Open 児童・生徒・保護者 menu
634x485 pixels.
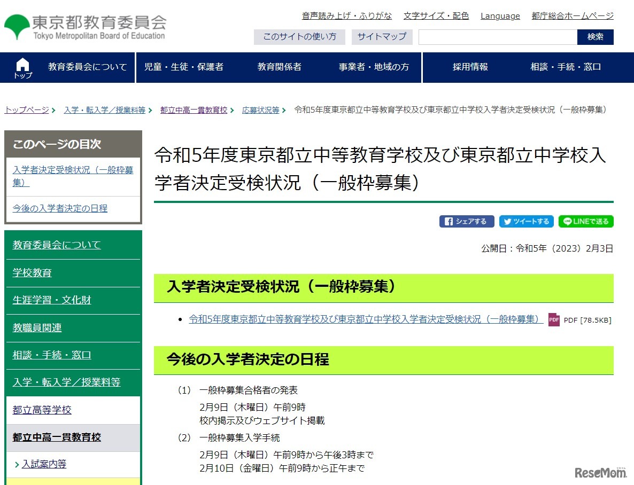(x=184, y=67)
